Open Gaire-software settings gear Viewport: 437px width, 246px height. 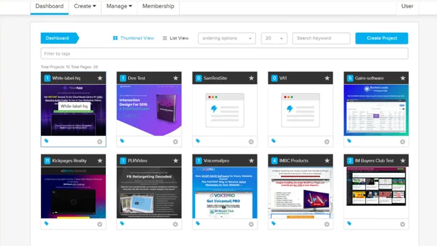point(402,141)
